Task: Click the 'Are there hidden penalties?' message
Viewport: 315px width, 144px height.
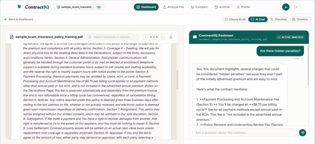Action: click(280, 51)
